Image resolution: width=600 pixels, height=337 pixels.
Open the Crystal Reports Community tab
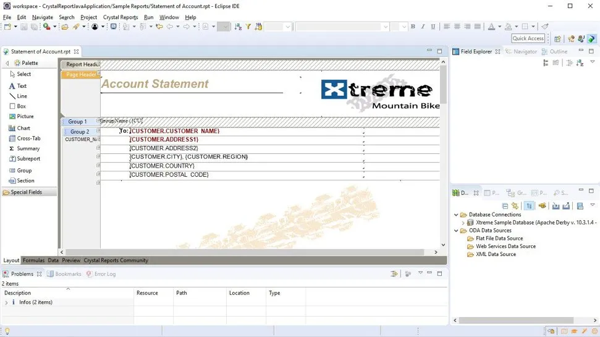click(x=116, y=260)
